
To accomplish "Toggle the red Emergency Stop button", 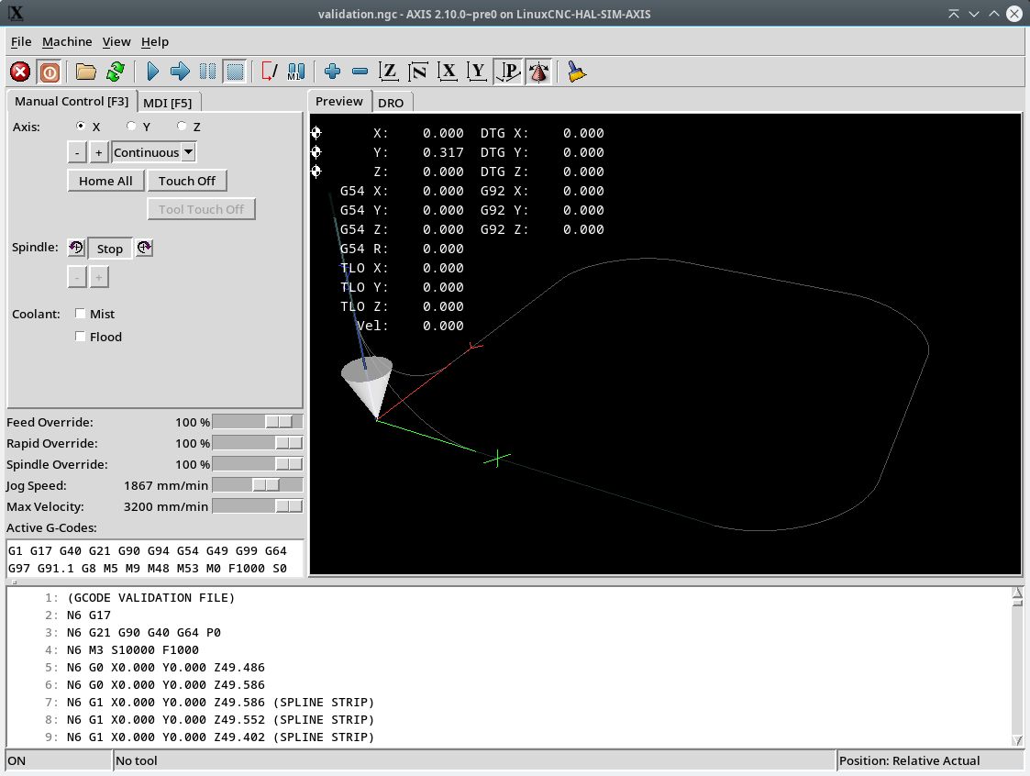I will click(20, 72).
